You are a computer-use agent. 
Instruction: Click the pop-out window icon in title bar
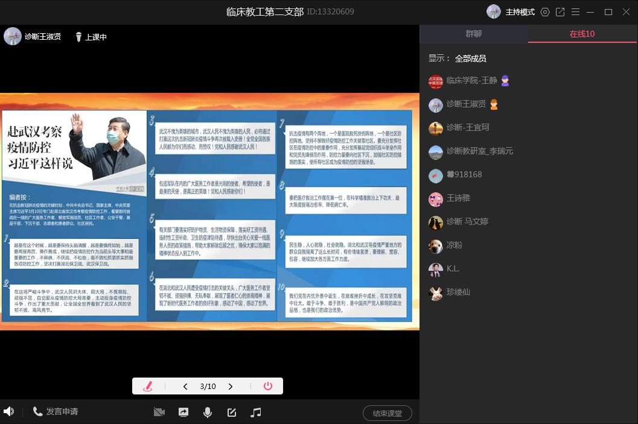point(560,12)
